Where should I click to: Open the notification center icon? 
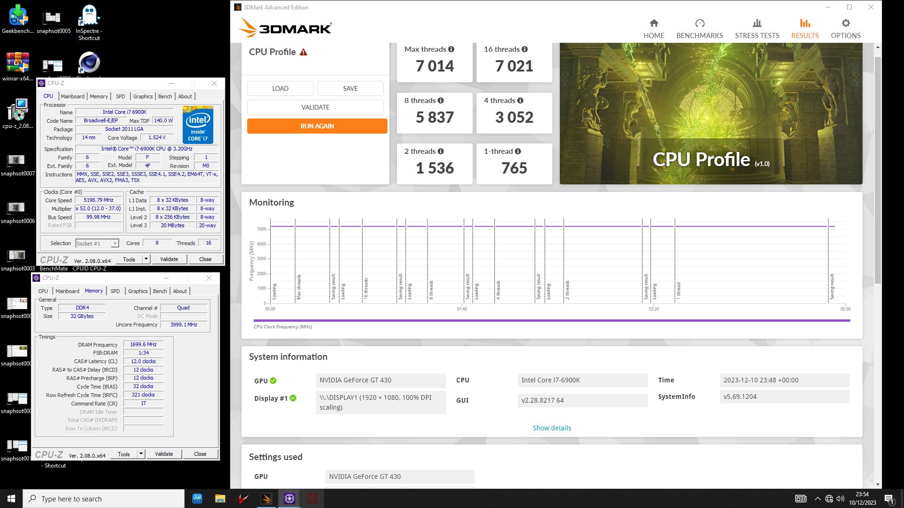click(889, 499)
